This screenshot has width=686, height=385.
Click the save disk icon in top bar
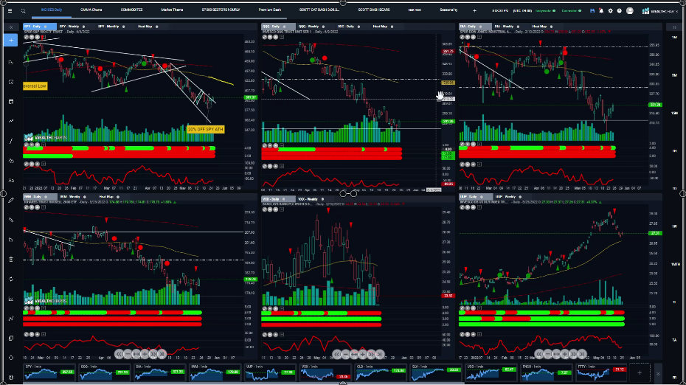592,11
